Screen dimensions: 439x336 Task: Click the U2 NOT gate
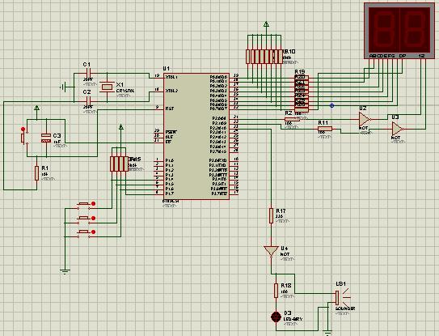coord(365,119)
